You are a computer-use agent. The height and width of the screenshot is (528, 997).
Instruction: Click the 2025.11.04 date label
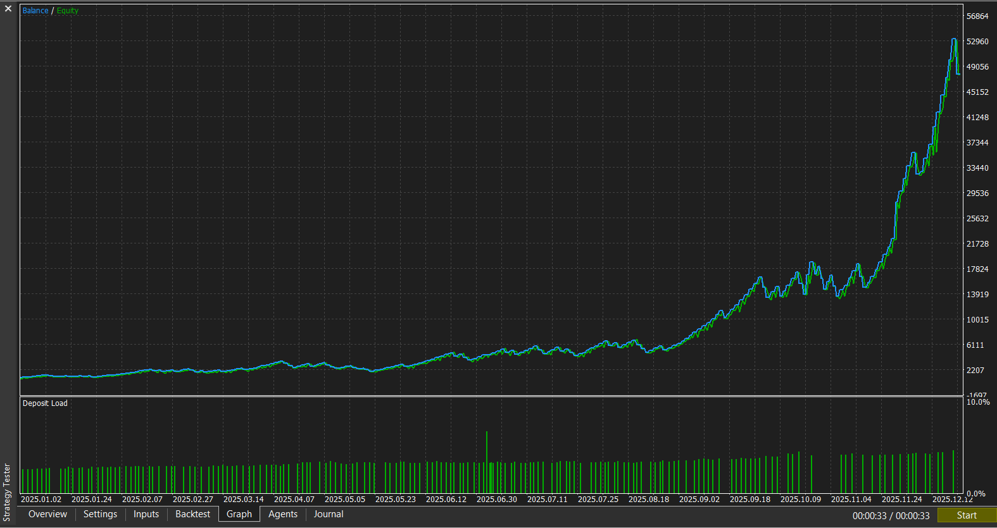pos(851,500)
